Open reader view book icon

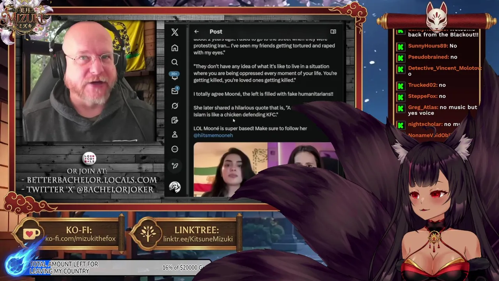333,32
